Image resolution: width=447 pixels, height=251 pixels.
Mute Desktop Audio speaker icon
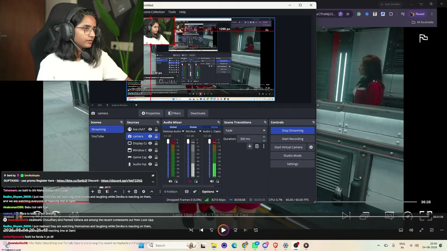tap(170, 181)
